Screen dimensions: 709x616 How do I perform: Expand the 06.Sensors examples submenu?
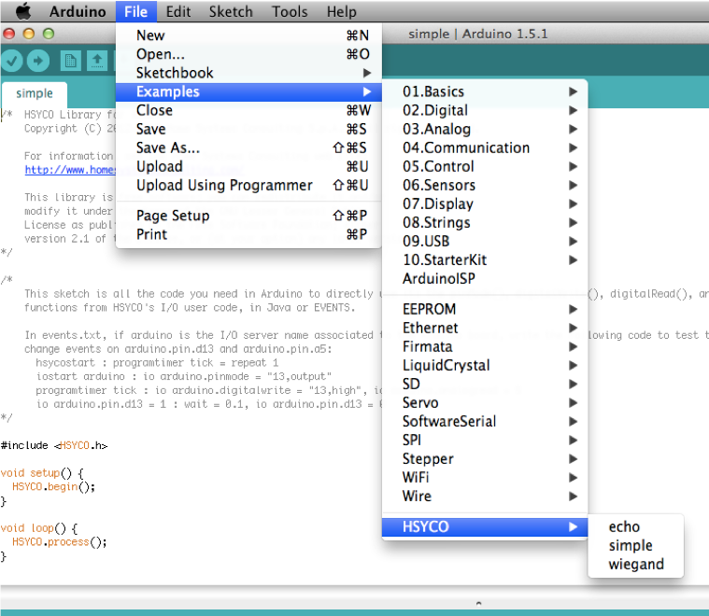pos(485,186)
